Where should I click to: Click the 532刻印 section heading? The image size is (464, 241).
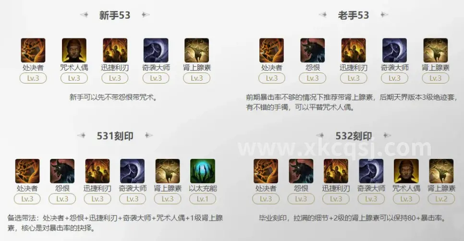354,136
